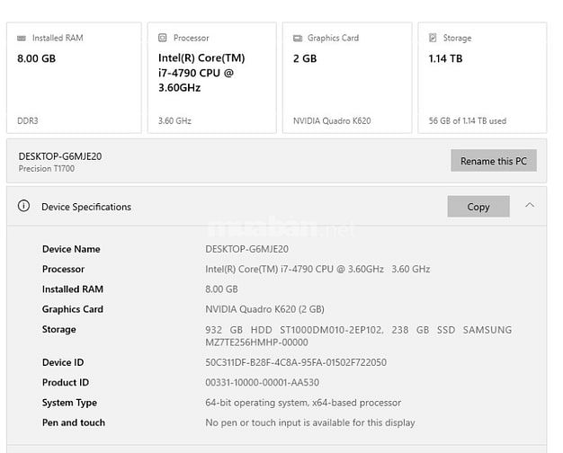563x453 pixels.
Task: Select the 1.14 TB heading in Storage card
Action: pyautogui.click(x=445, y=58)
